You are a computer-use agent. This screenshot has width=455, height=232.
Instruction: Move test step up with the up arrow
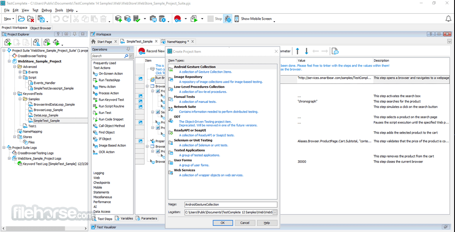[x=298, y=51]
